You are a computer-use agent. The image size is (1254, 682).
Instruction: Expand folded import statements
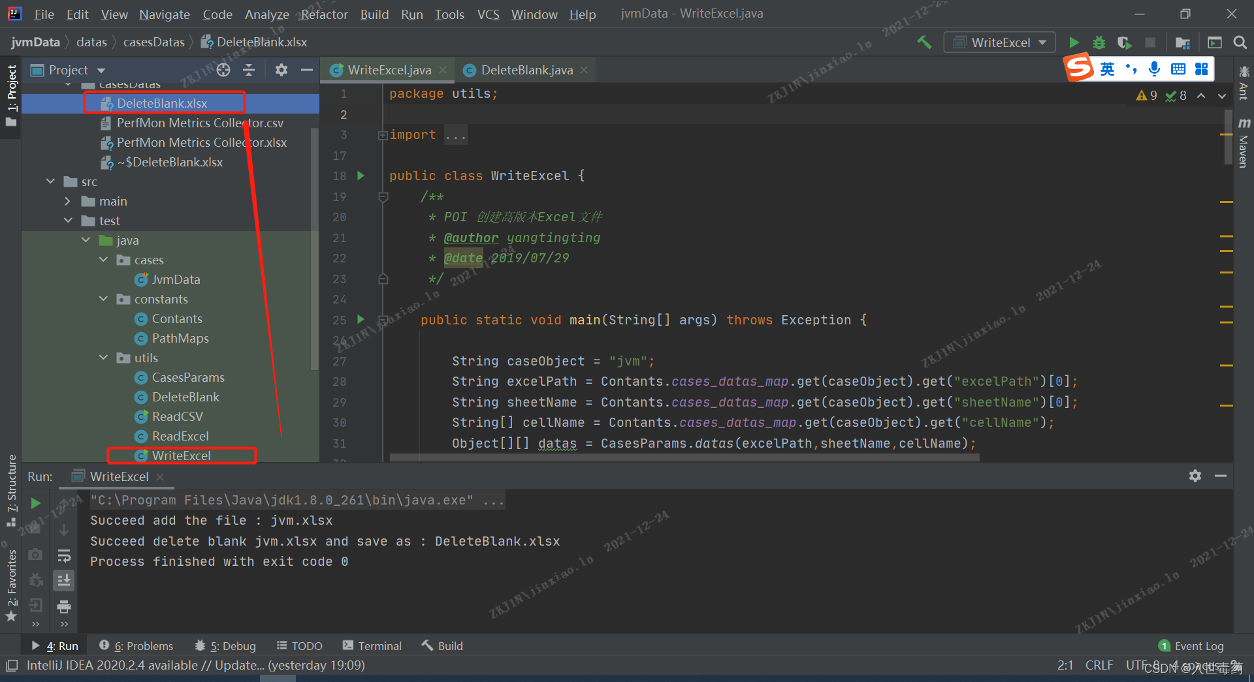(383, 135)
